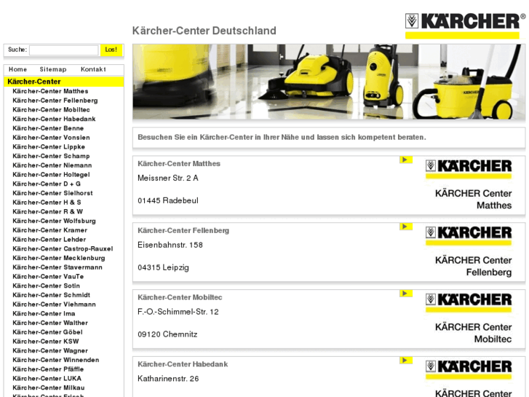Select Kärcher-Center LUKA link
The height and width of the screenshot is (397, 529).
click(47, 378)
